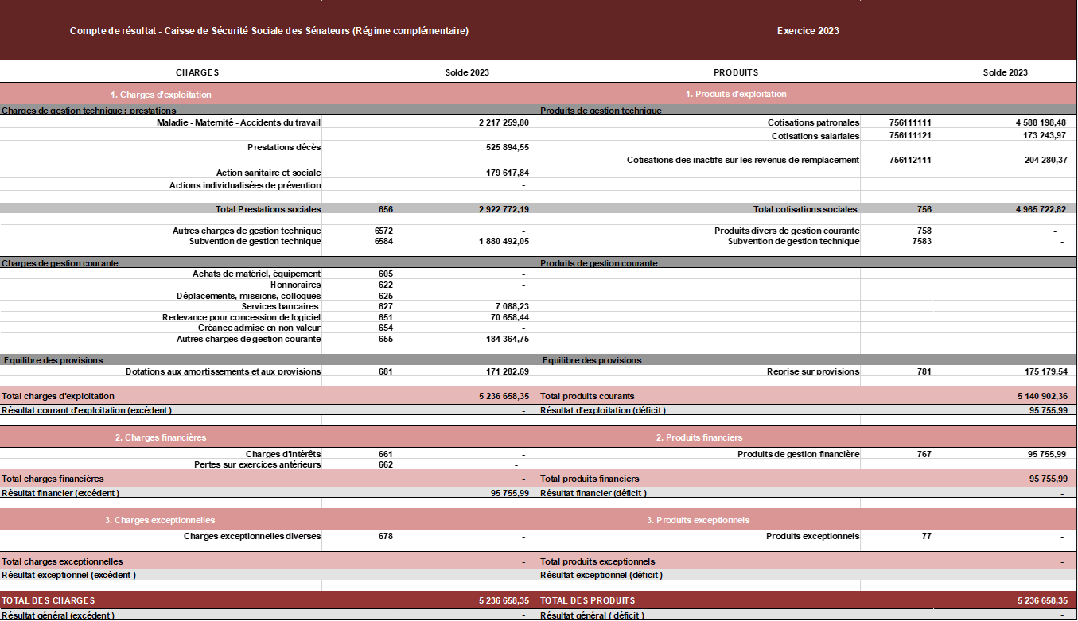Click the account number 656 cell
Screen dimensions: 1078x621
click(386, 209)
